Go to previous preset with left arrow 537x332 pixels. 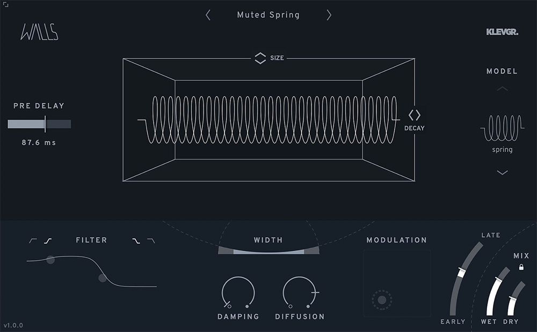pos(208,16)
